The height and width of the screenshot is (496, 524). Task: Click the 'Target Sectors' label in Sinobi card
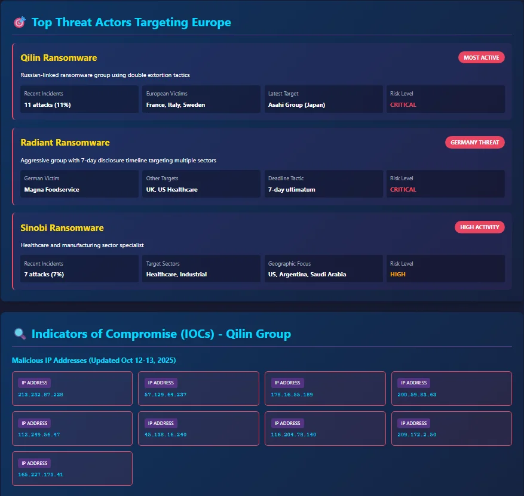tap(163, 264)
